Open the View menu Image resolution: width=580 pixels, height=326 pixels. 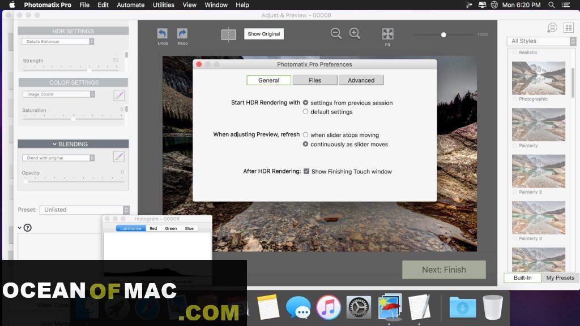[x=189, y=5]
